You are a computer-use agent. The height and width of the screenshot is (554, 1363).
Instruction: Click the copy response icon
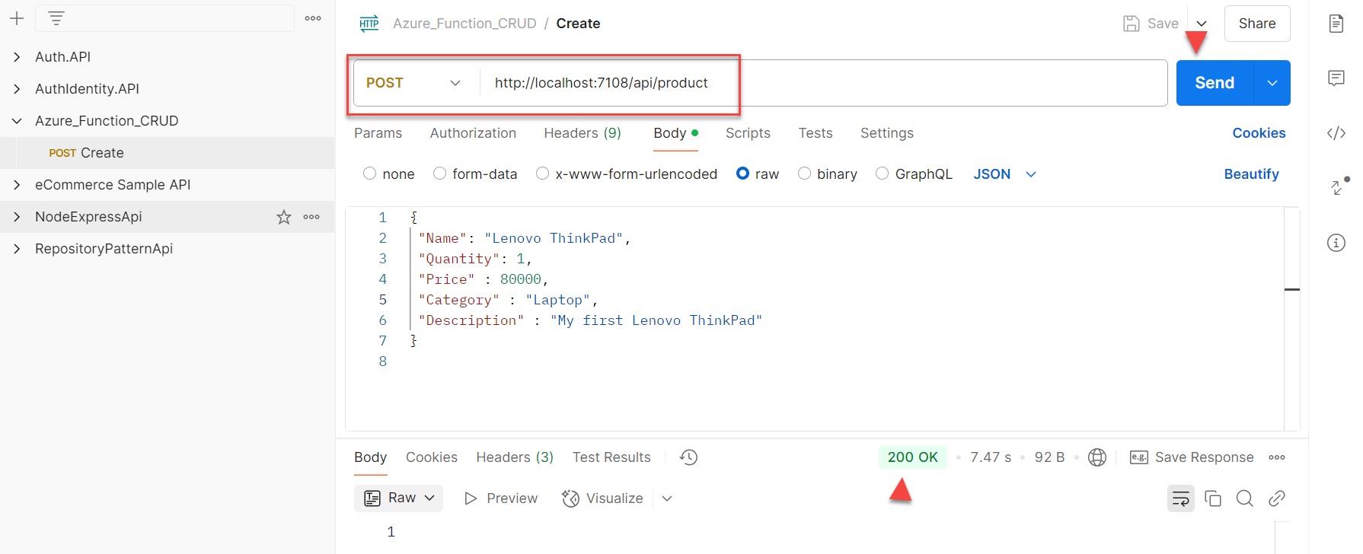click(1213, 498)
